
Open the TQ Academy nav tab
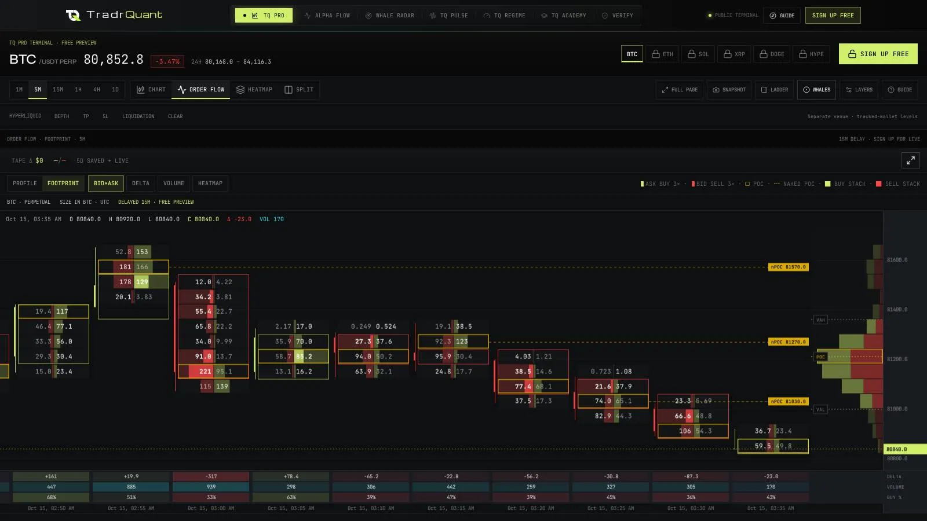click(x=564, y=16)
